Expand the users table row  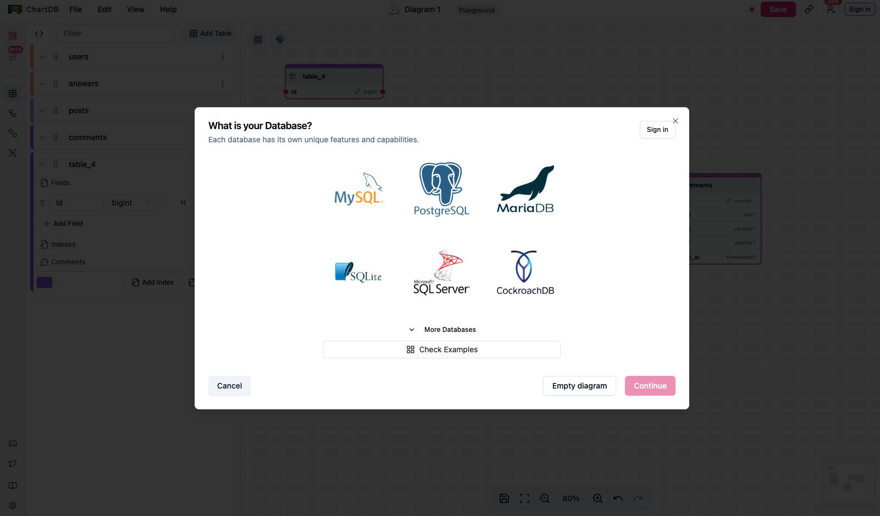[x=42, y=57]
